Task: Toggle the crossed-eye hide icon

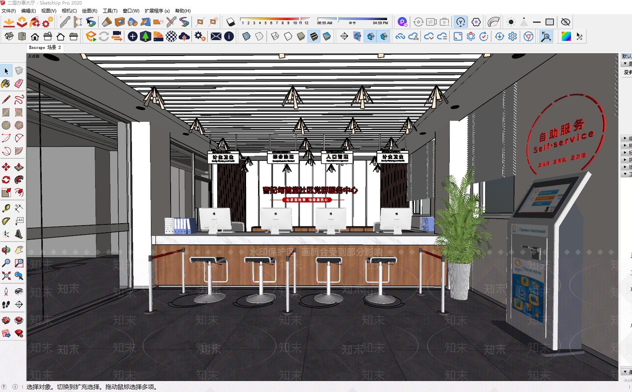Action: (x=566, y=22)
